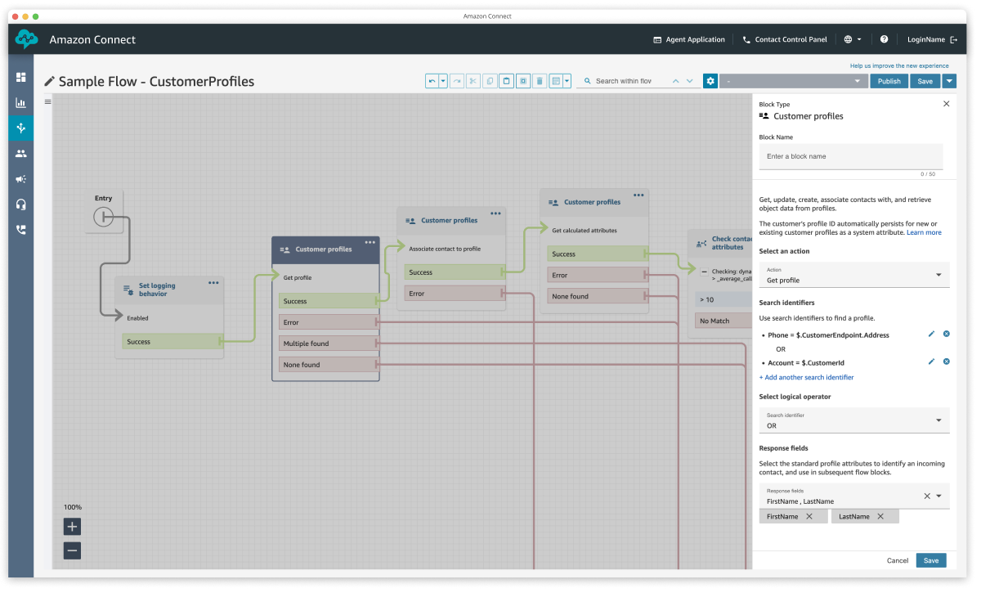Image resolution: width=981 pixels, height=593 pixels.
Task: Expand the arrow next to toolbar Save
Action: (x=948, y=81)
